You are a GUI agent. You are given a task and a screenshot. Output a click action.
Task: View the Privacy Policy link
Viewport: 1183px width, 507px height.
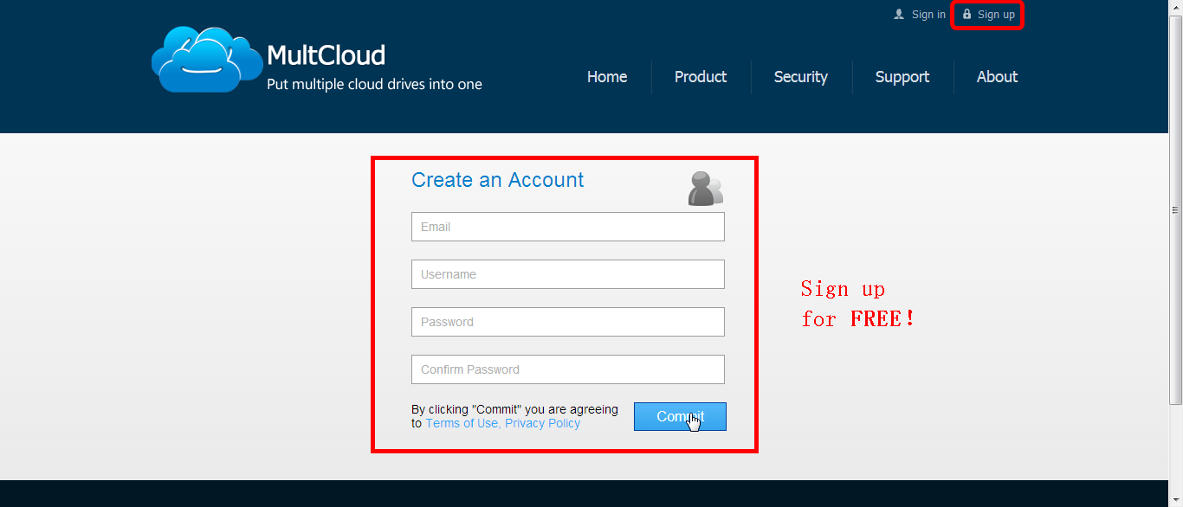point(542,423)
